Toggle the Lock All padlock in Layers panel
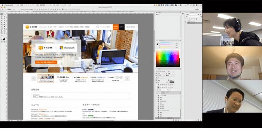This screenshot has width=262, height=135. tap(196, 19)
